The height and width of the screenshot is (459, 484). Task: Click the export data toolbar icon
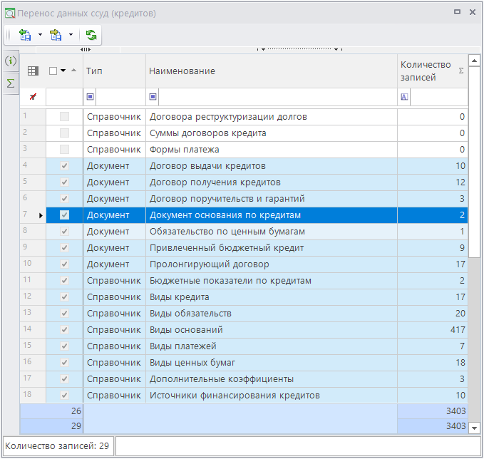coord(56,34)
